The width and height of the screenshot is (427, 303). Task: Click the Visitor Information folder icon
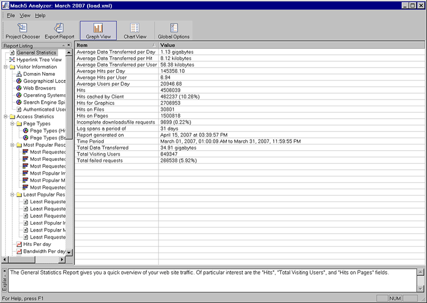coord(12,67)
